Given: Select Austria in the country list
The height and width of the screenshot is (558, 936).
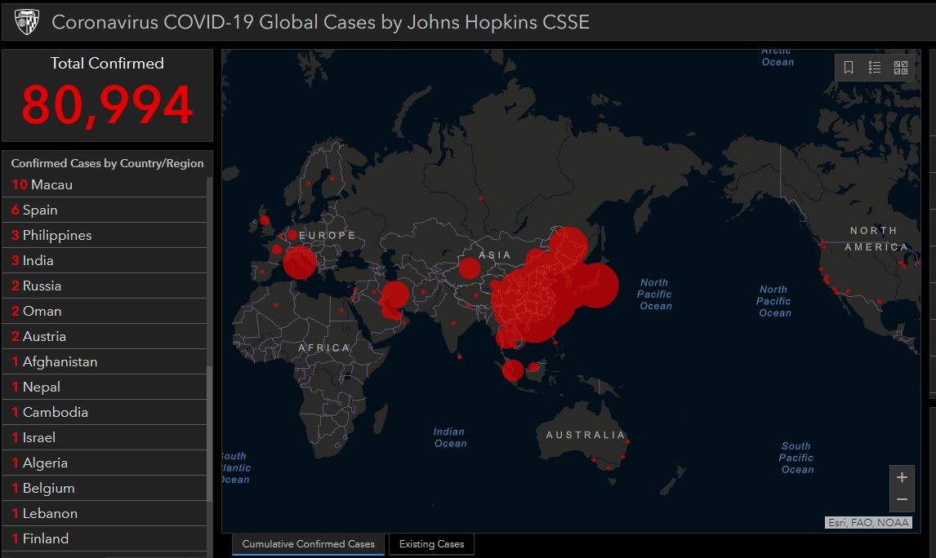Looking at the screenshot, I should 105,336.
